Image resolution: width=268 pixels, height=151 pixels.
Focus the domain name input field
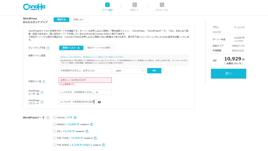[x=85, y=71]
